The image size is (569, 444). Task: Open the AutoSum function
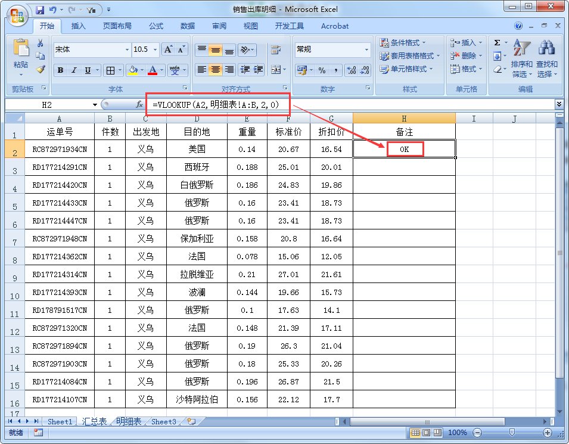click(496, 42)
